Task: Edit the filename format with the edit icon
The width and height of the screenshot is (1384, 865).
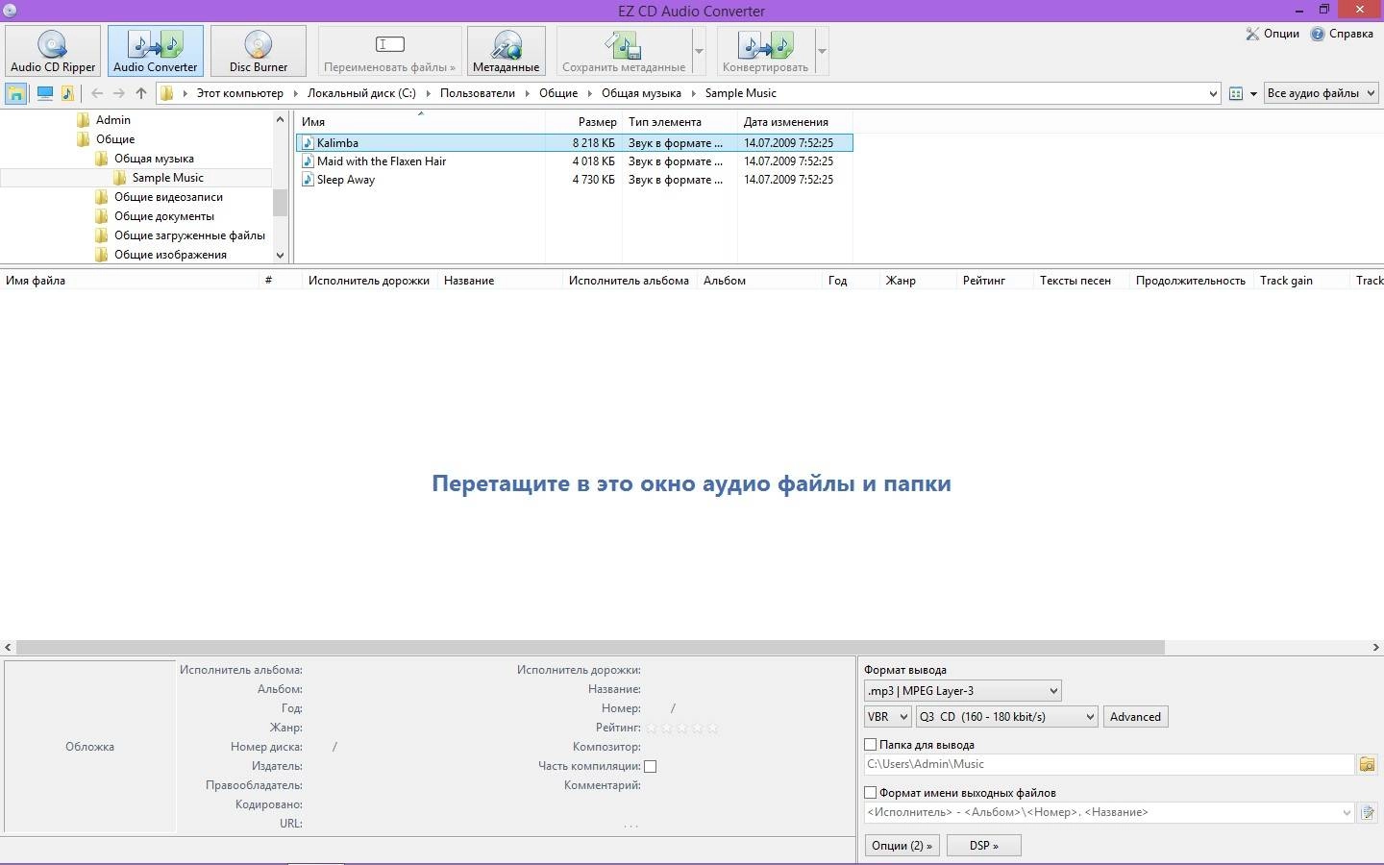Action: pos(1367,812)
